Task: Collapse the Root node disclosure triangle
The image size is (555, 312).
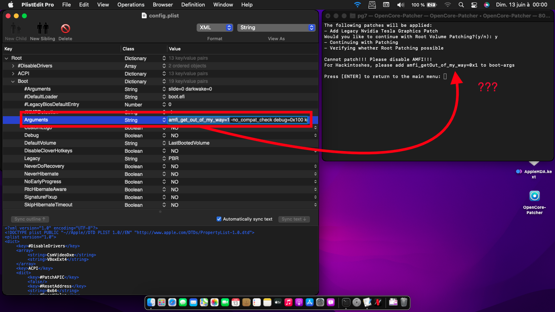Action: click(7, 58)
